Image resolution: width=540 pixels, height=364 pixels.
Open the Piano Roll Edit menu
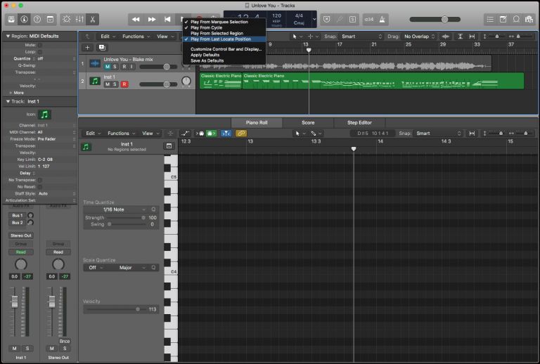point(93,134)
